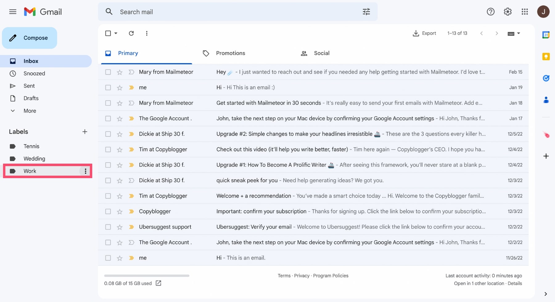Open the account avatar J

pos(543,12)
